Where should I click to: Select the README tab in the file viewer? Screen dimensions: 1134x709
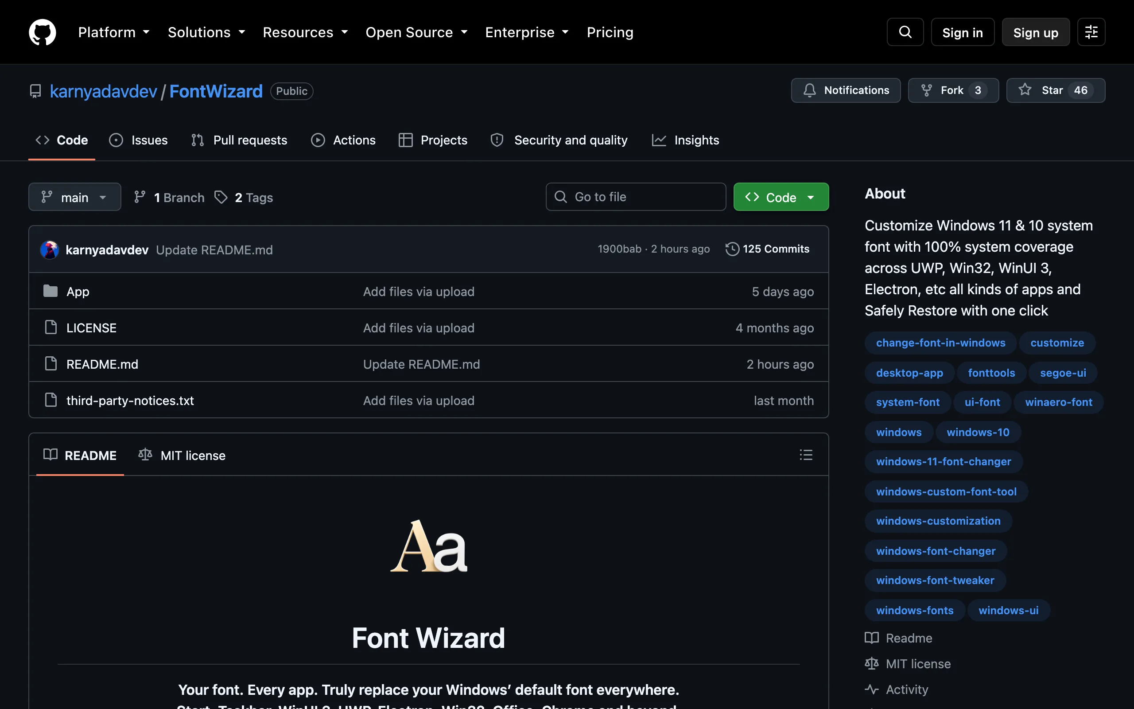pyautogui.click(x=80, y=456)
